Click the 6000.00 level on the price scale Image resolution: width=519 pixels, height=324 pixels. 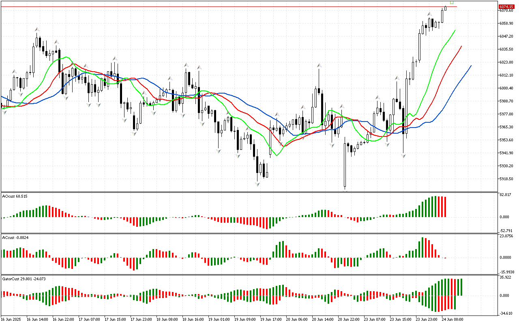coord(506,88)
